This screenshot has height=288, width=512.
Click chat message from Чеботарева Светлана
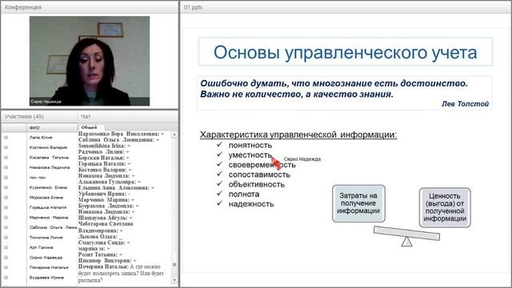point(106,227)
